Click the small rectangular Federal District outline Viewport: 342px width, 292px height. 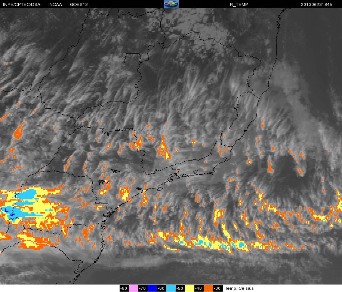[133, 58]
